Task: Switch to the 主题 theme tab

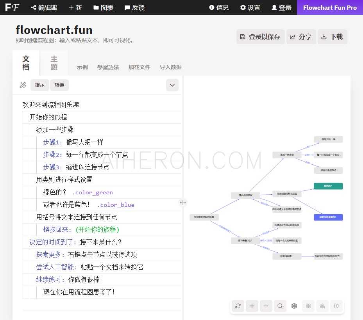Action: pyautogui.click(x=54, y=62)
